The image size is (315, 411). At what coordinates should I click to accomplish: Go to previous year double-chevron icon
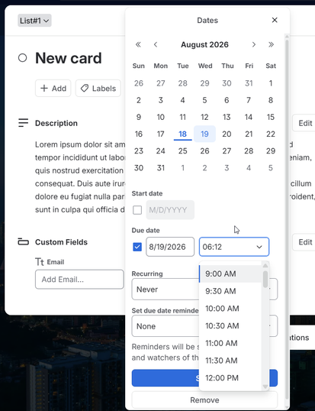(138, 44)
